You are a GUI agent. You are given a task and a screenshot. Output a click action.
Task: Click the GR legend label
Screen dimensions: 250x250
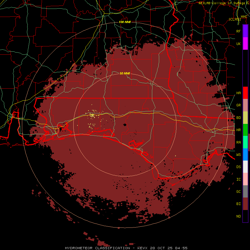pos(238,105)
